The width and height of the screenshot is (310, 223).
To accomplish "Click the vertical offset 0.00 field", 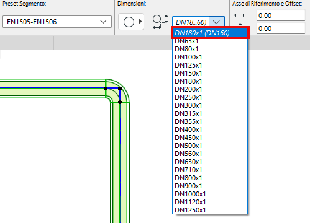I will coord(281,28).
